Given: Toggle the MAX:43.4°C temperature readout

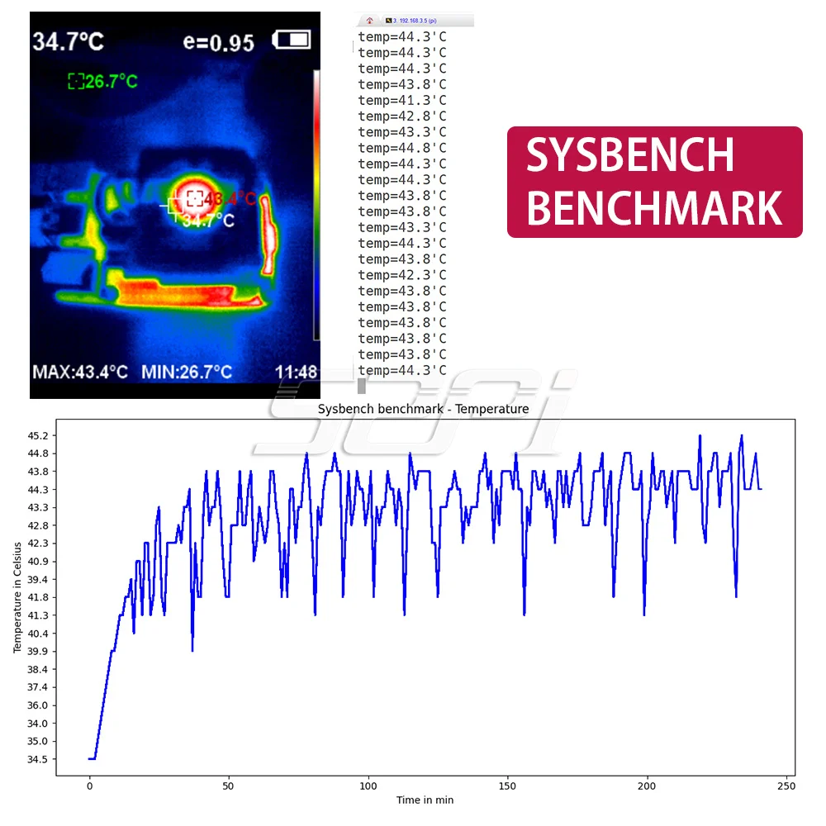Looking at the screenshot, I should click(79, 373).
